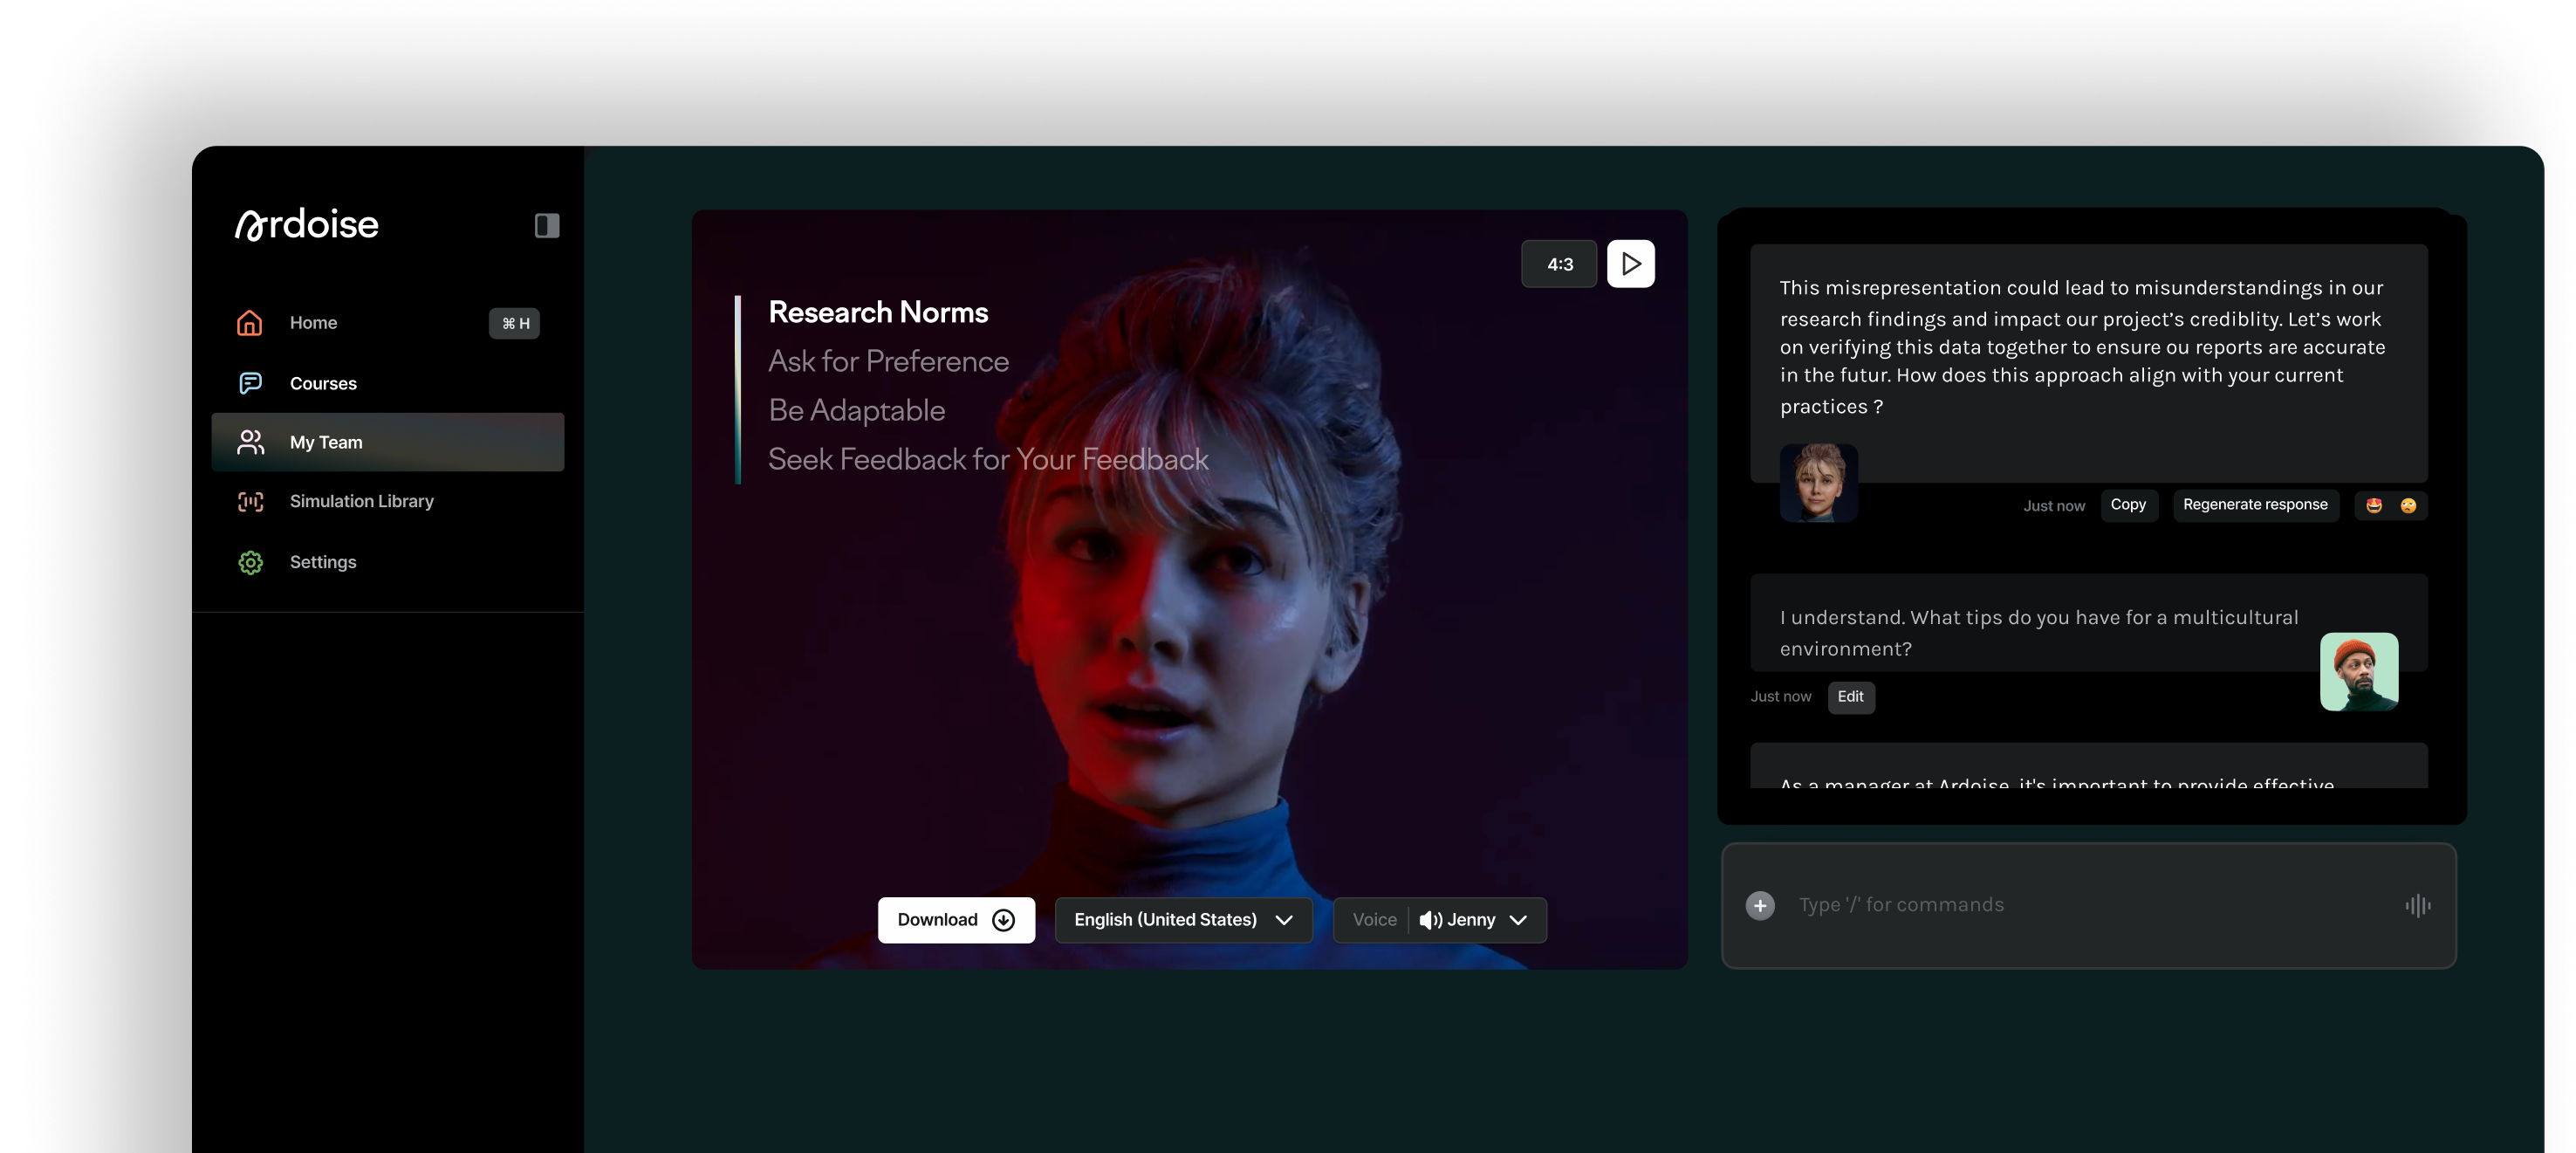Expand the language dropdown chevron

[1284, 920]
